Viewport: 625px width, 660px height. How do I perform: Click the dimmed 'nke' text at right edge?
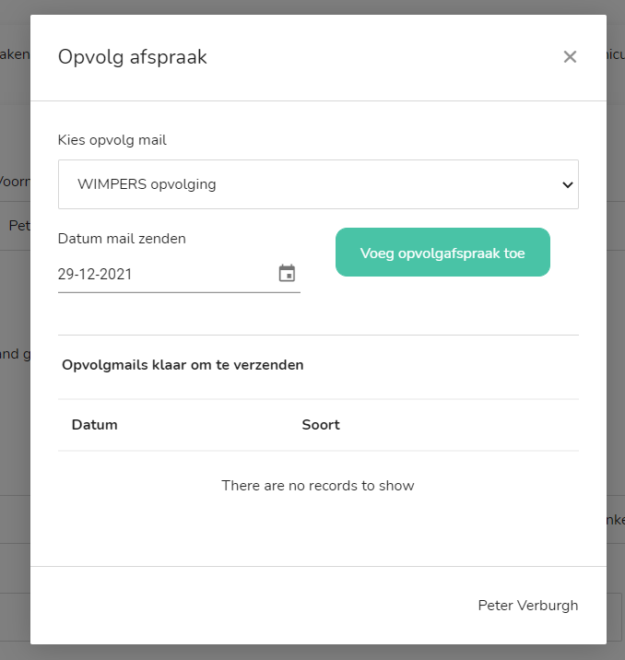(615, 520)
